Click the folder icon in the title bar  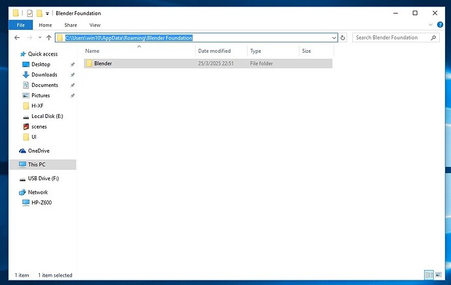[x=16, y=13]
